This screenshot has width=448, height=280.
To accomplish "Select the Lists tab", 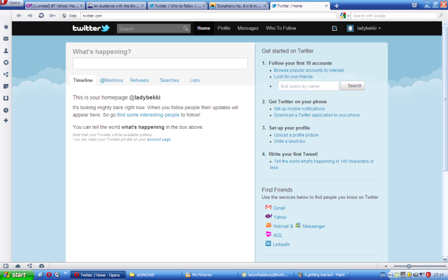I will pyautogui.click(x=195, y=80).
